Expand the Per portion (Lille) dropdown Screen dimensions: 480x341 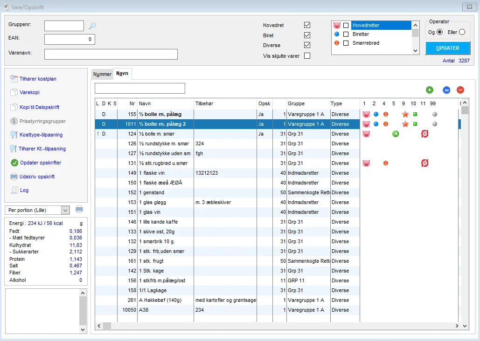[x=65, y=210]
